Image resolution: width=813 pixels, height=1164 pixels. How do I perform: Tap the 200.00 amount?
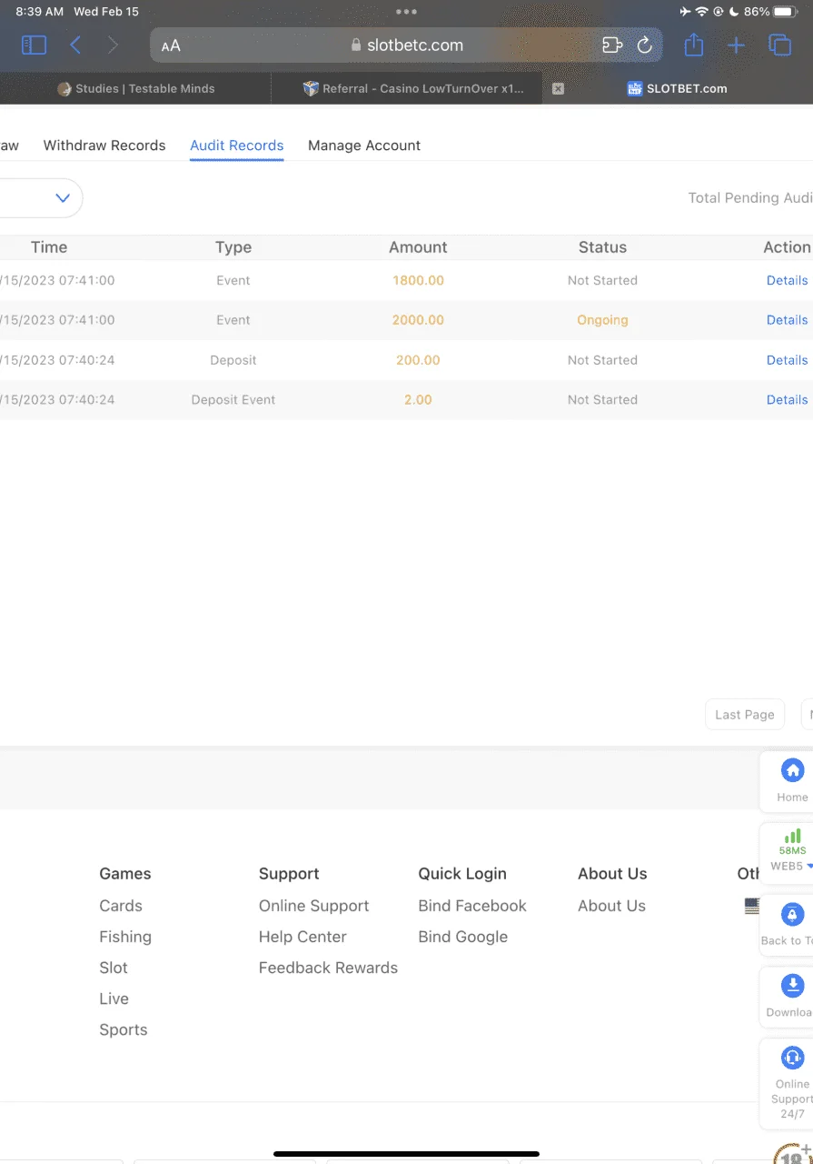[x=418, y=360]
